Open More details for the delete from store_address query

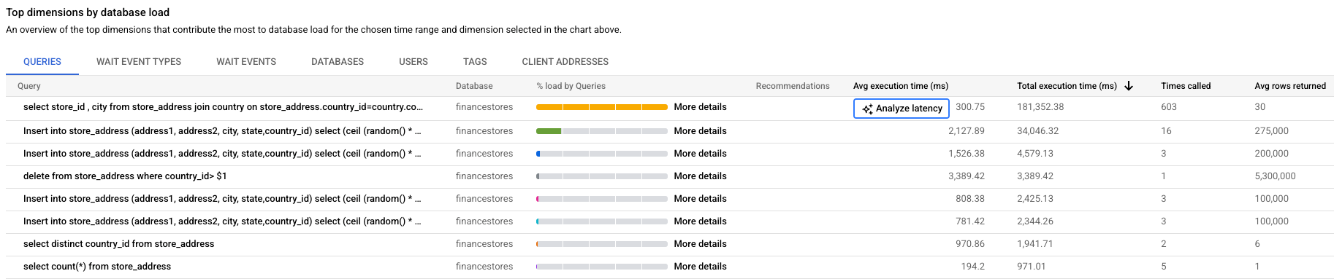coord(700,176)
